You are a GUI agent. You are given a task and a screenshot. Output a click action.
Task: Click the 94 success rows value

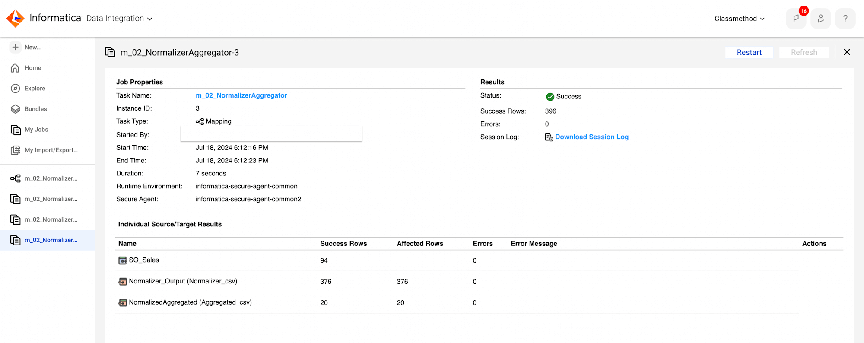coord(324,260)
